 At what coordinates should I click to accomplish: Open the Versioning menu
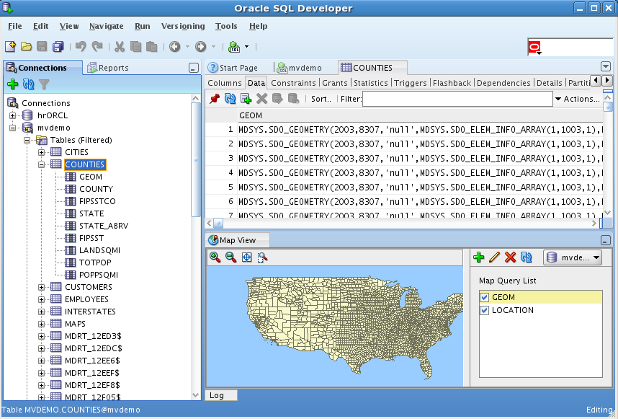tap(183, 26)
